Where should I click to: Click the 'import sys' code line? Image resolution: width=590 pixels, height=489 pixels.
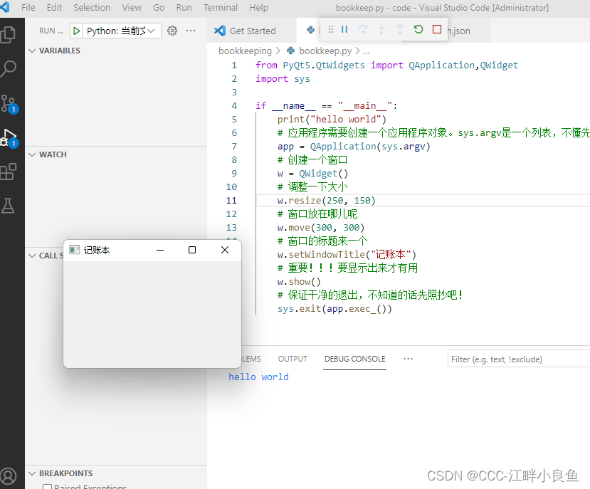[x=283, y=79]
